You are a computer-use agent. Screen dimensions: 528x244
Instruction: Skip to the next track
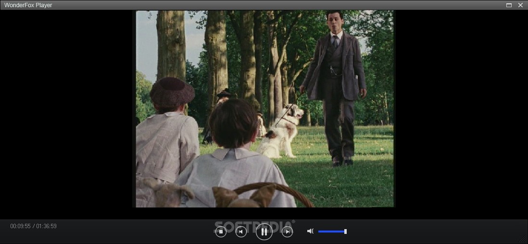coord(287,232)
